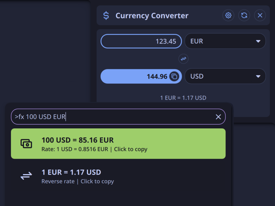
Task: Open the USD currency dropdown
Action: [x=225, y=76]
